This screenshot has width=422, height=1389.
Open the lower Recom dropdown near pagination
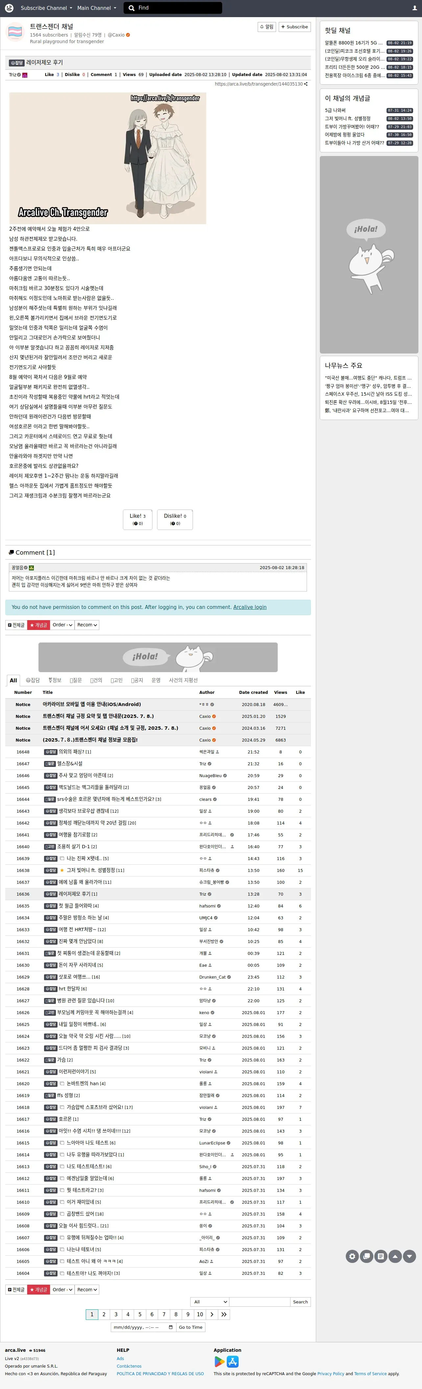point(87,1289)
